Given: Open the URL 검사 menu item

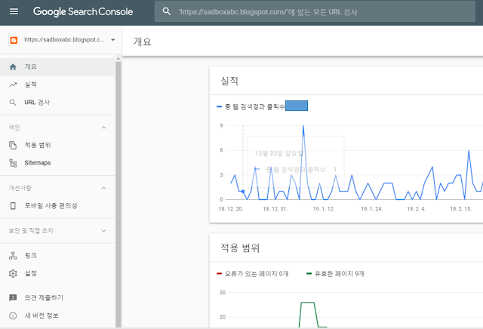Looking at the screenshot, I should (57, 103).
